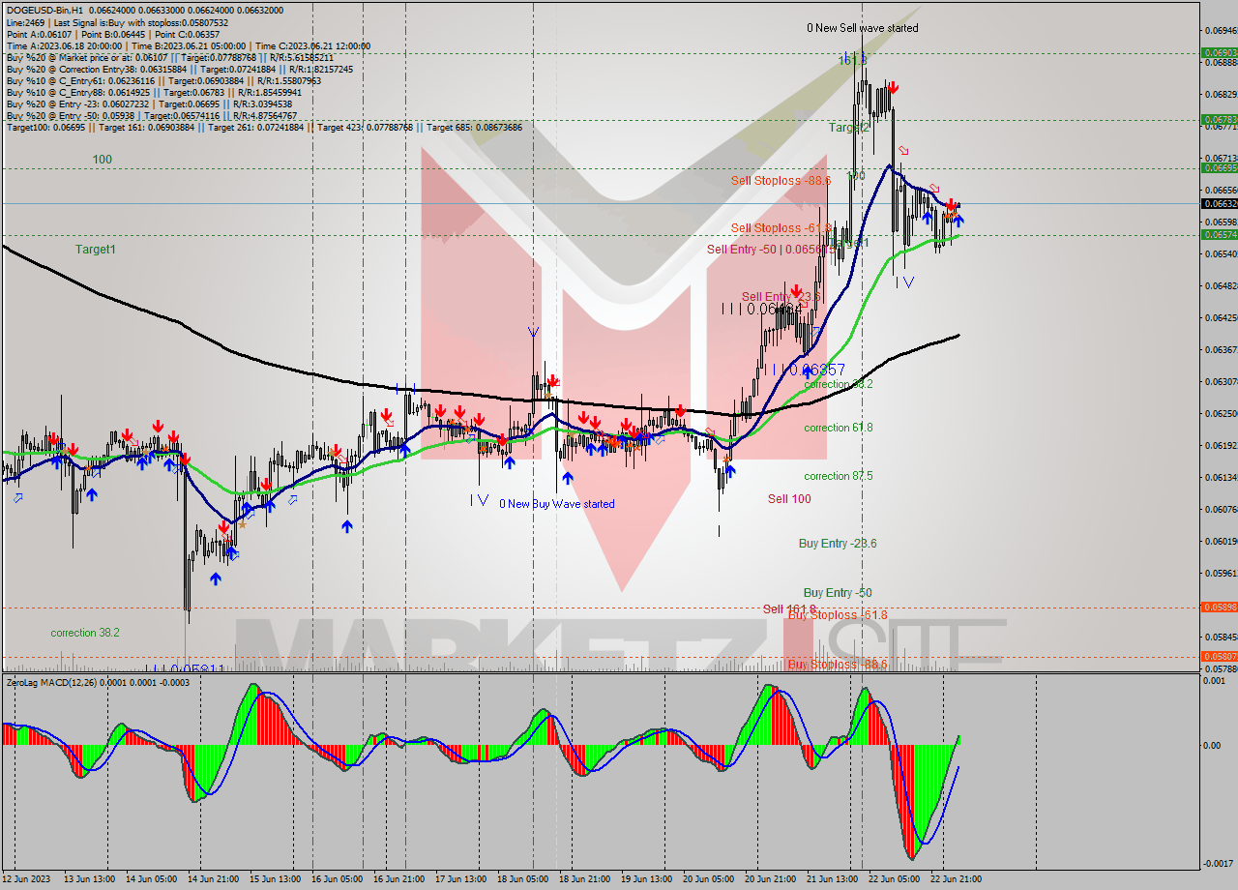
Task: Click the orange 0.05898 price level tag
Action: click(x=1219, y=608)
